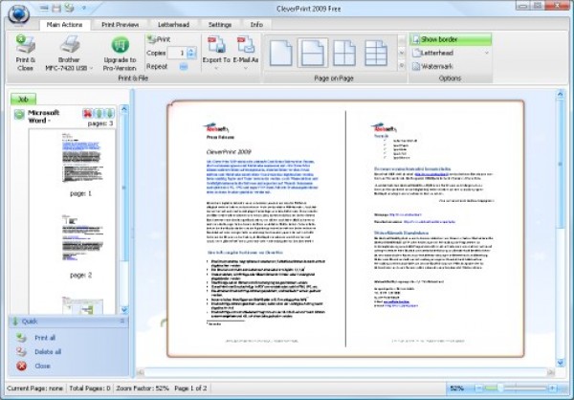Click the Print all printer icon
This screenshot has height=400, width=574.
(21, 338)
